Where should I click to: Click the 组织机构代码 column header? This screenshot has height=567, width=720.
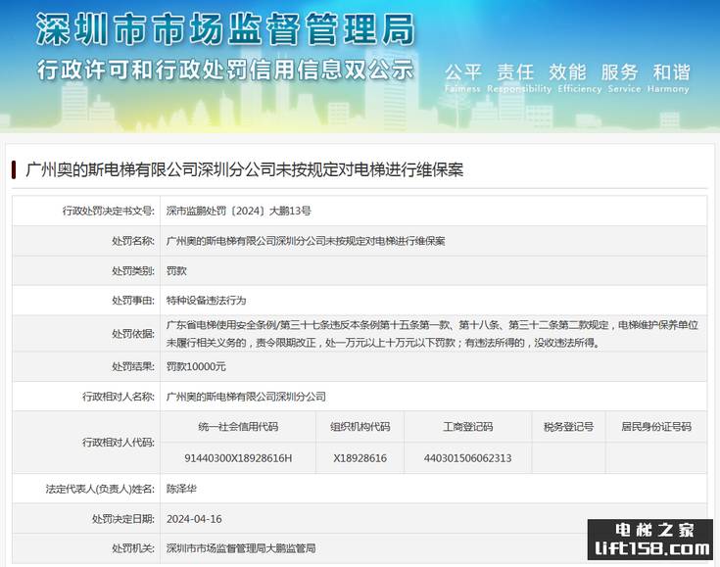tap(360, 427)
